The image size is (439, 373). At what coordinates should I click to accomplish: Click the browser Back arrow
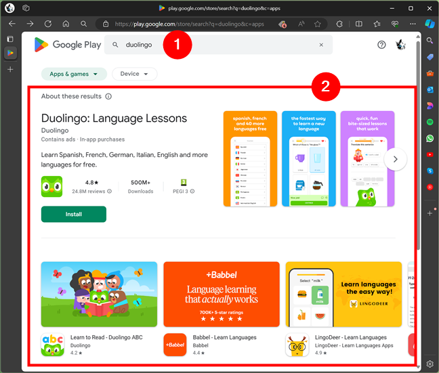click(x=12, y=24)
